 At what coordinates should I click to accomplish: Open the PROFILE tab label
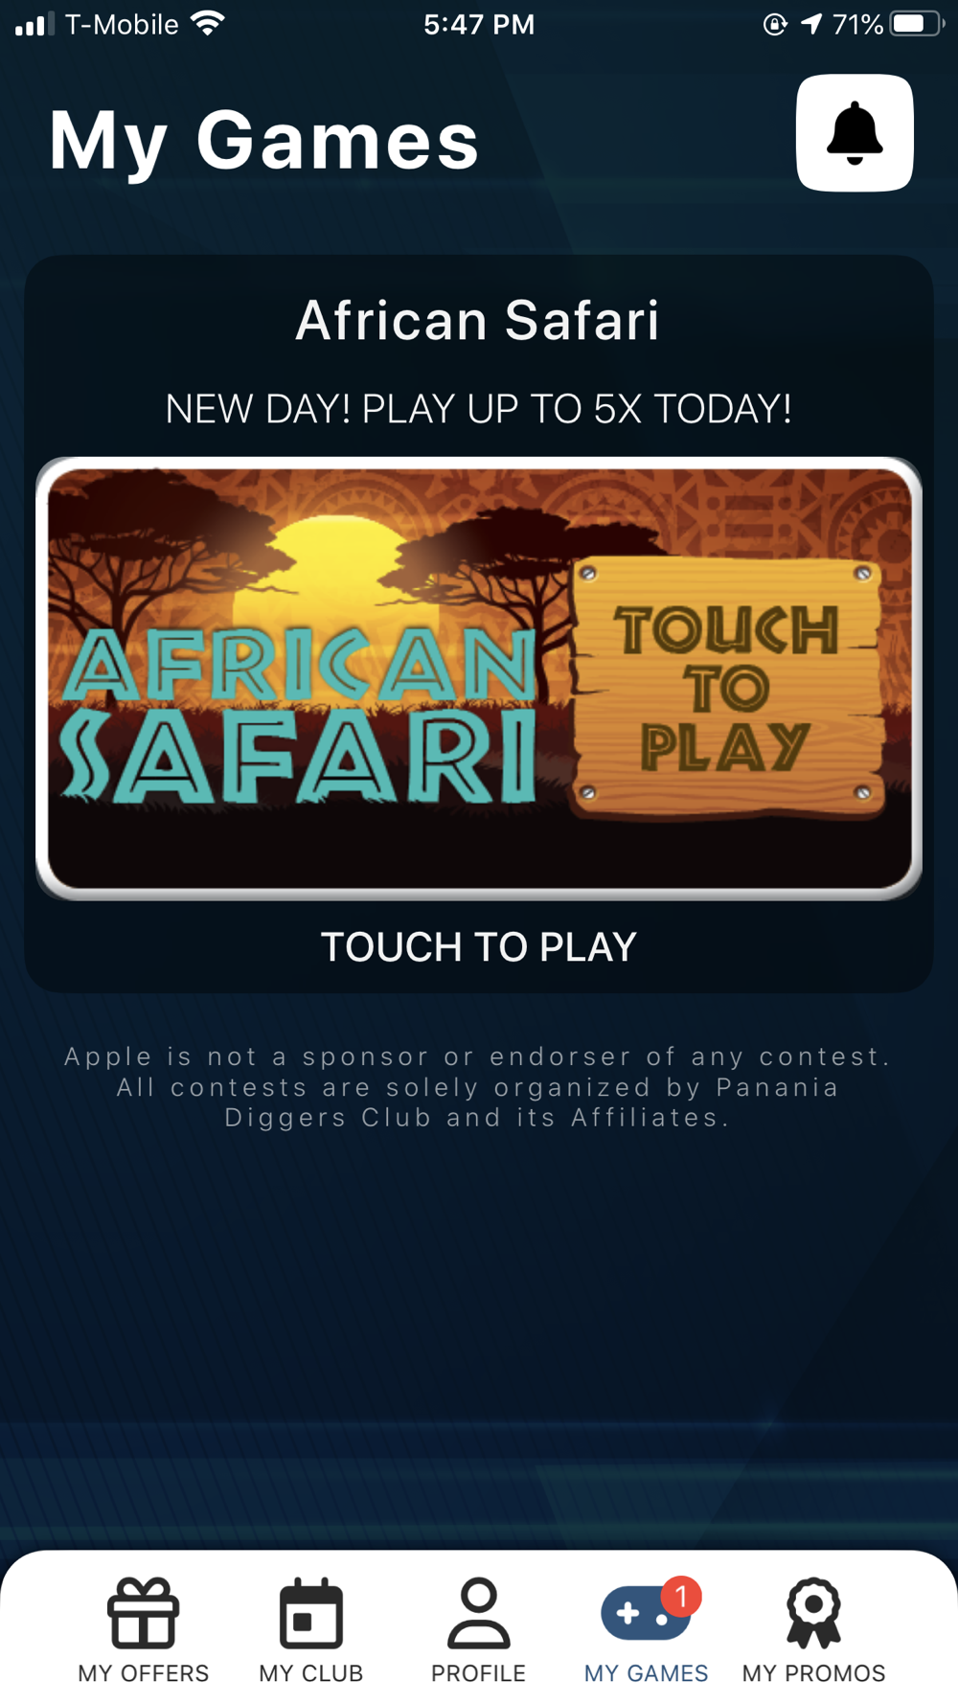478,1673
